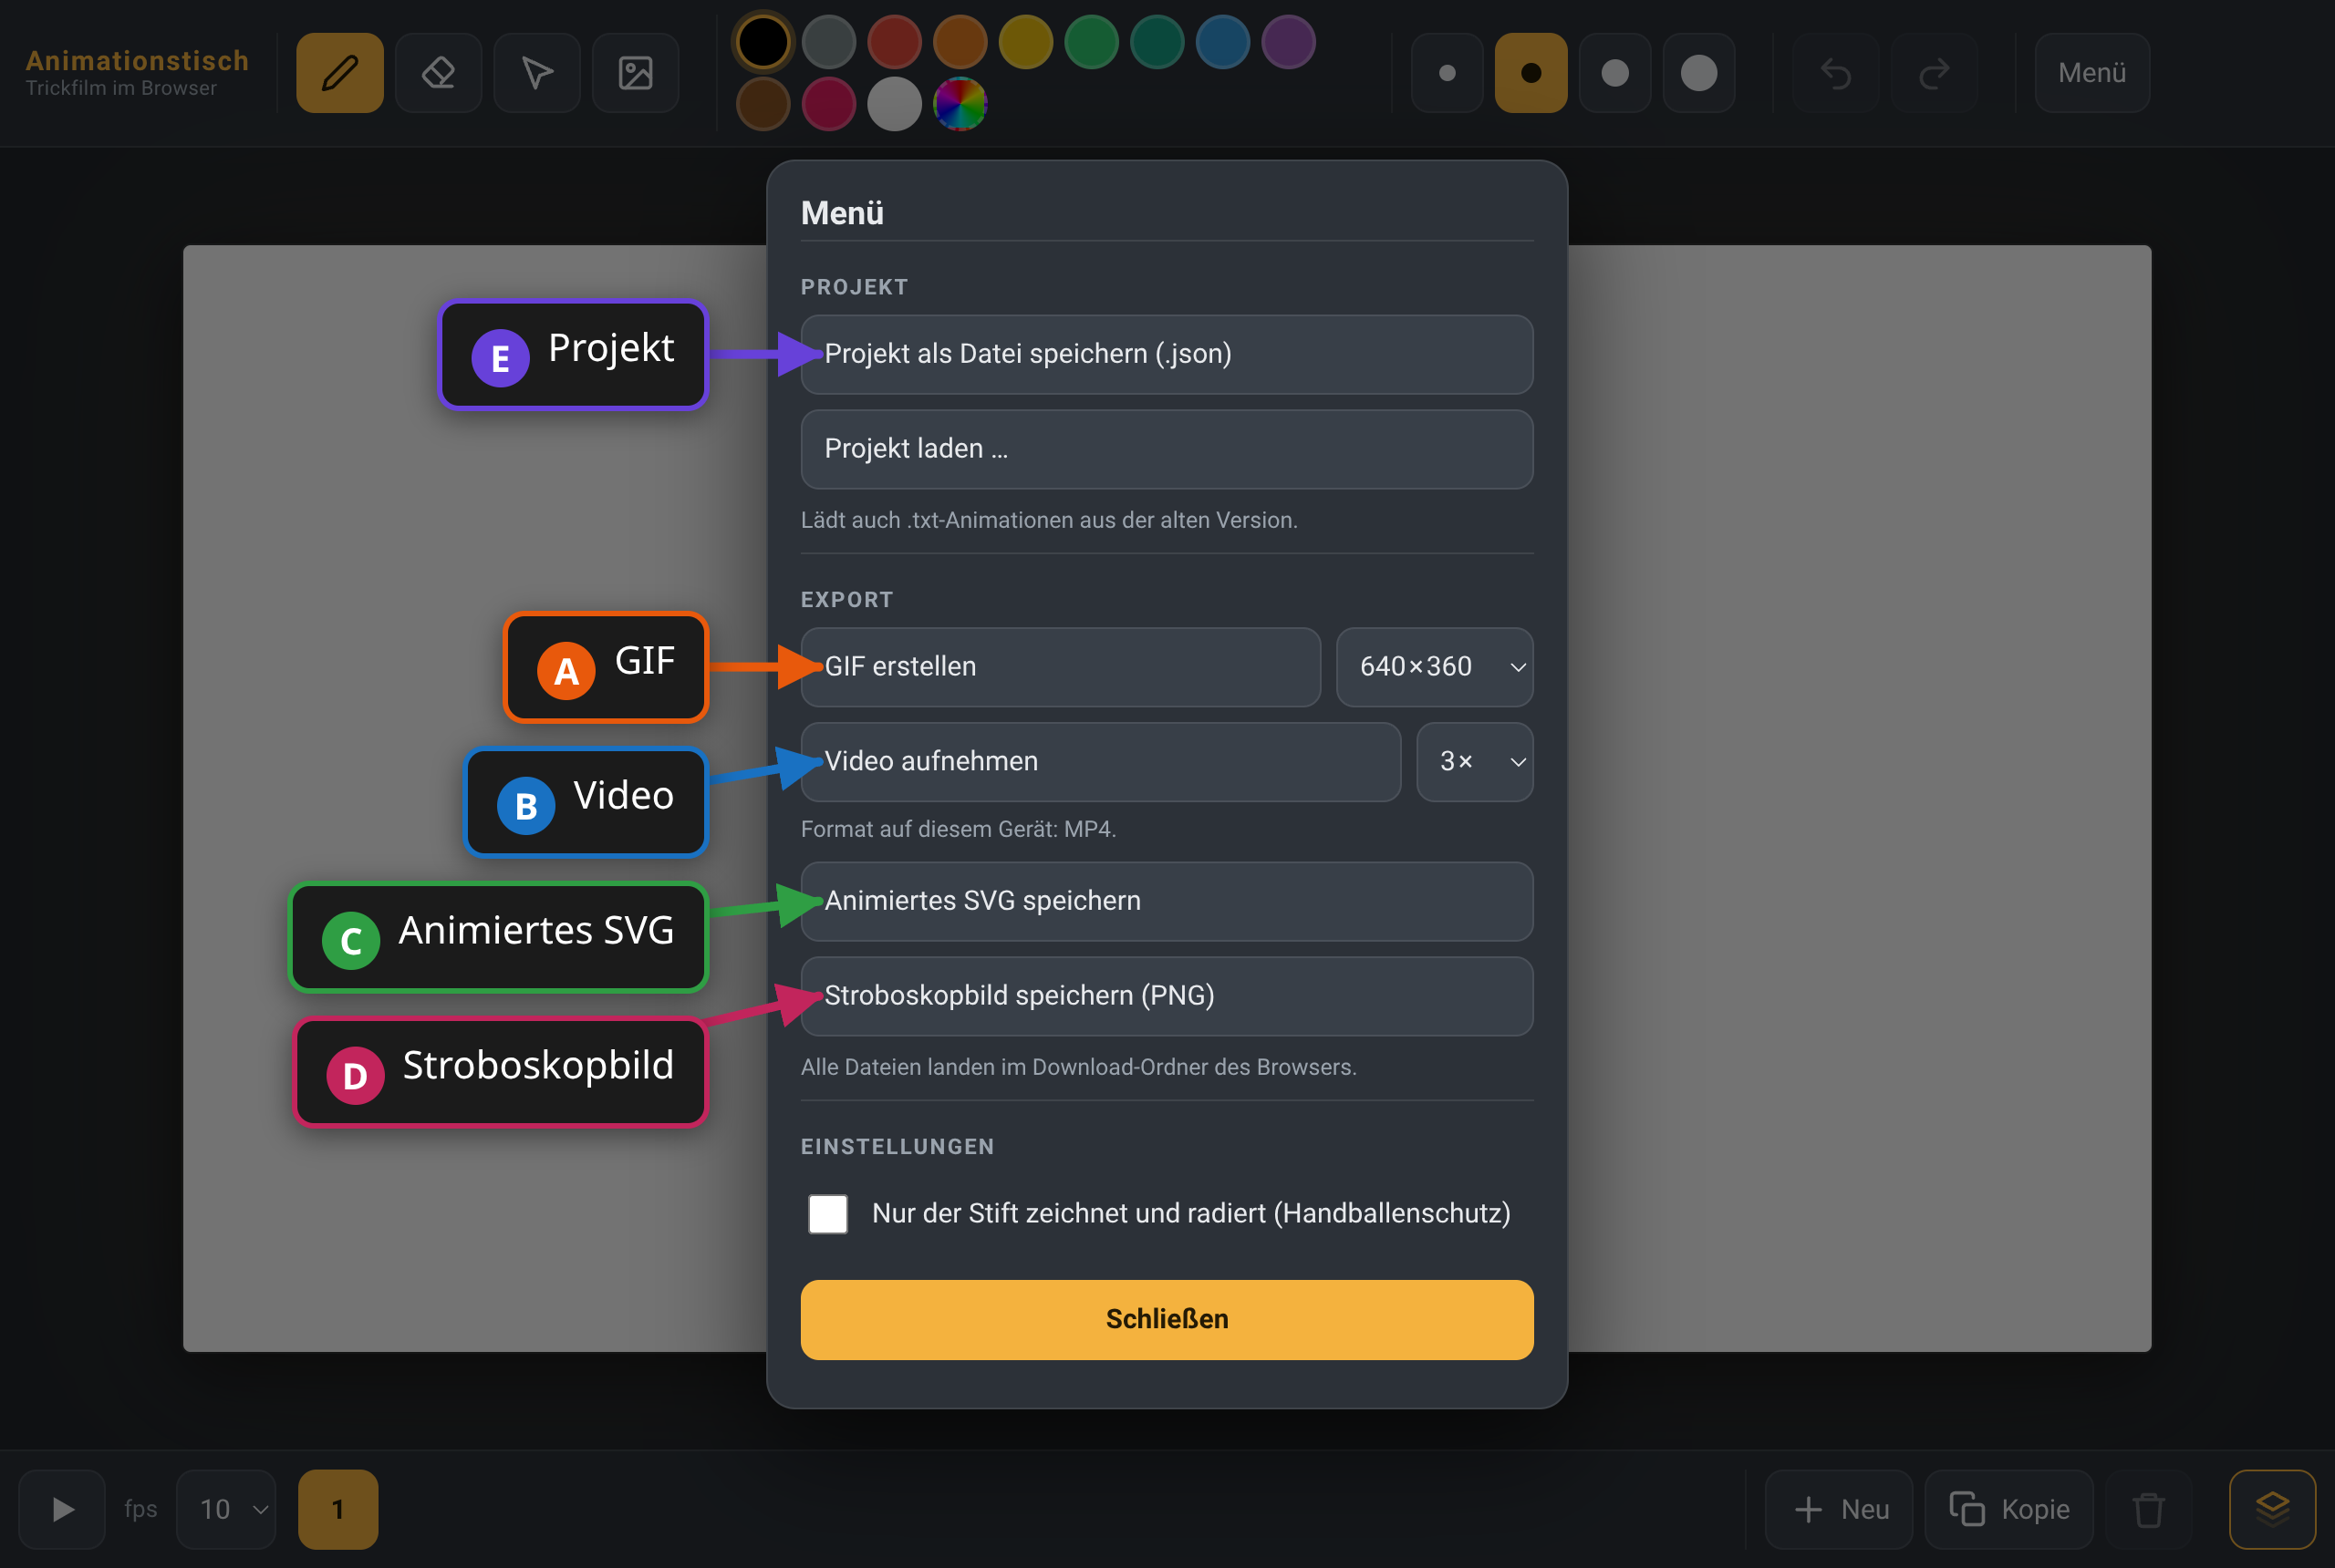Screen dimensions: 2335x1568
Task: Open the insert image tool
Action: click(635, 73)
